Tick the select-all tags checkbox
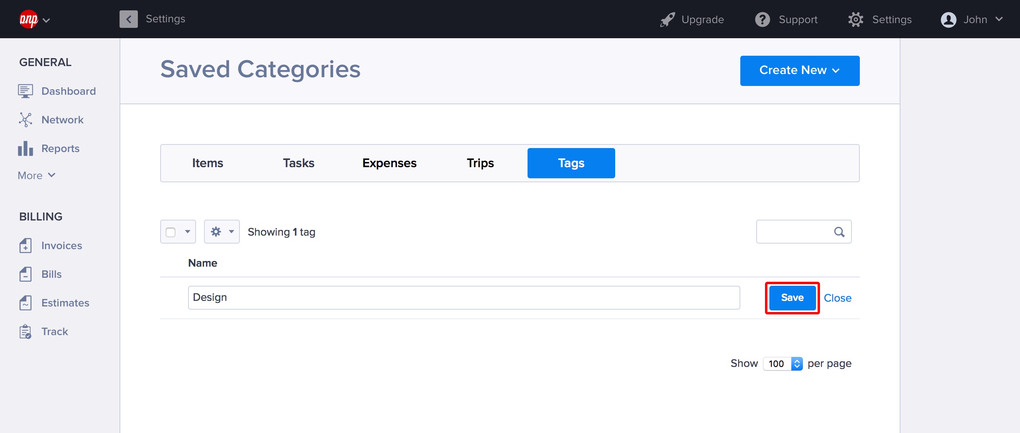 pyautogui.click(x=171, y=232)
